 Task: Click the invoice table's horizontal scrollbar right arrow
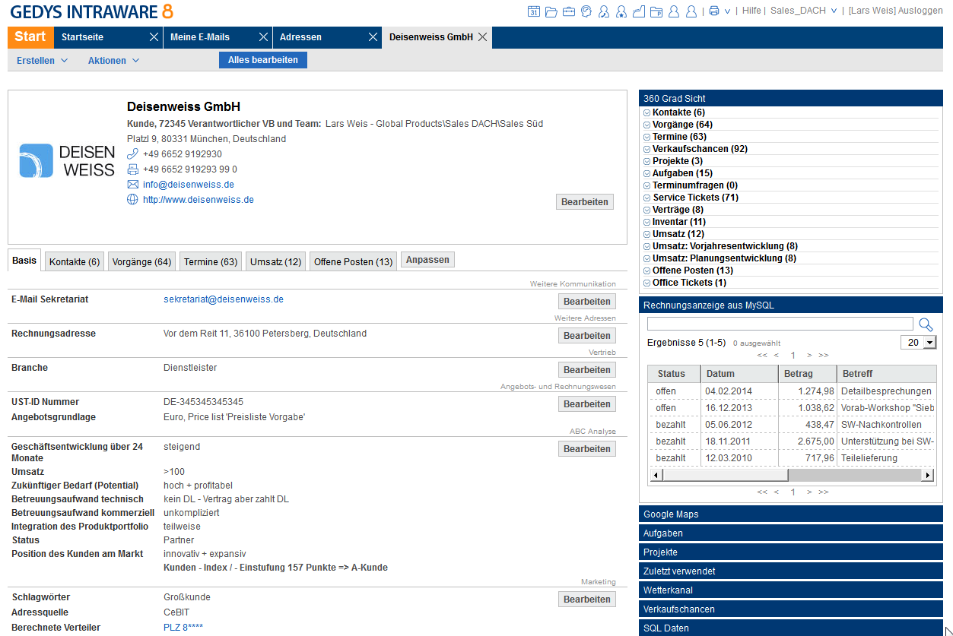(x=927, y=476)
